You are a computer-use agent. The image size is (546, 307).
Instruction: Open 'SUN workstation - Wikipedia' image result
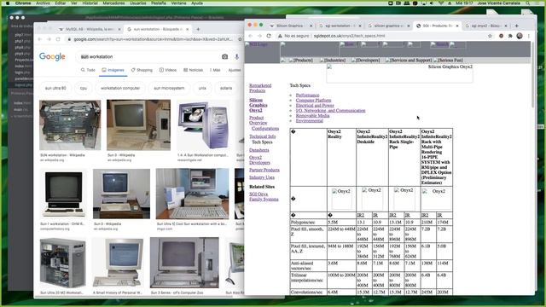(70, 125)
